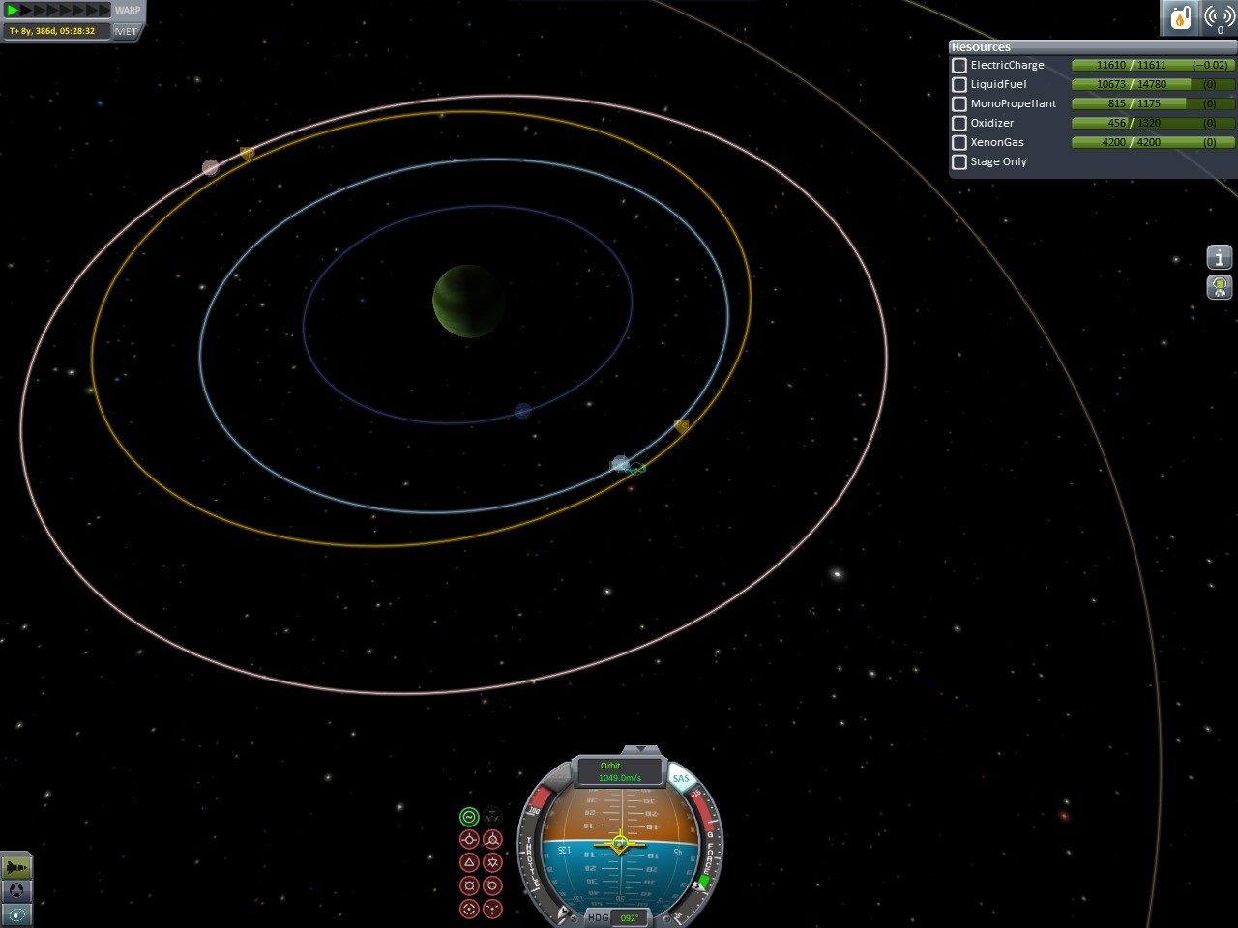Select the Radial-out SAS hold icon
Image resolution: width=1238 pixels, height=928 pixels.
(x=492, y=885)
